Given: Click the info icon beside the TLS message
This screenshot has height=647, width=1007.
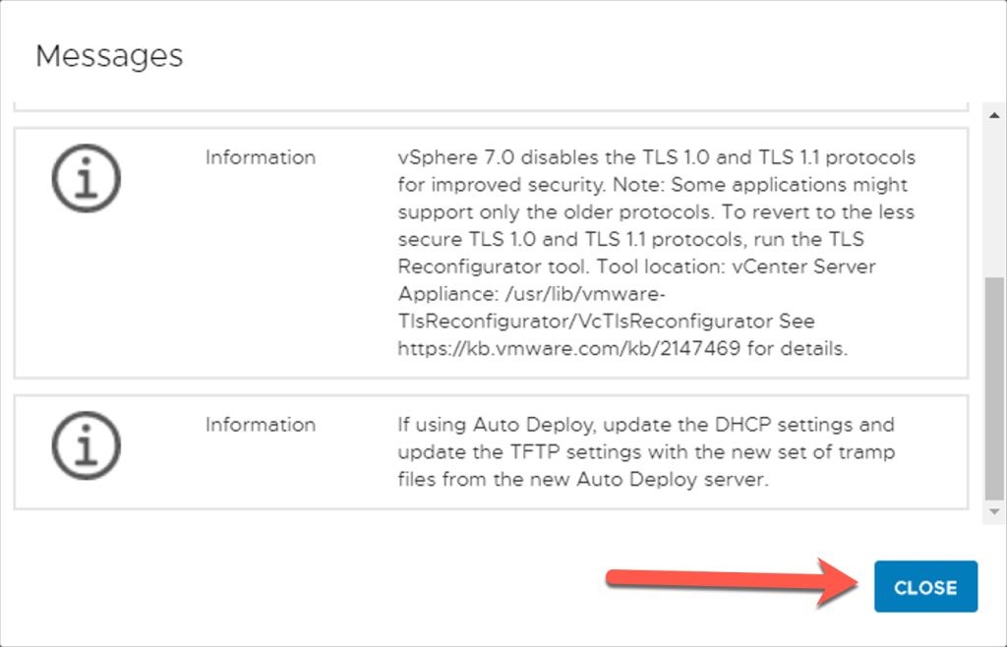Looking at the screenshot, I should tap(84, 177).
